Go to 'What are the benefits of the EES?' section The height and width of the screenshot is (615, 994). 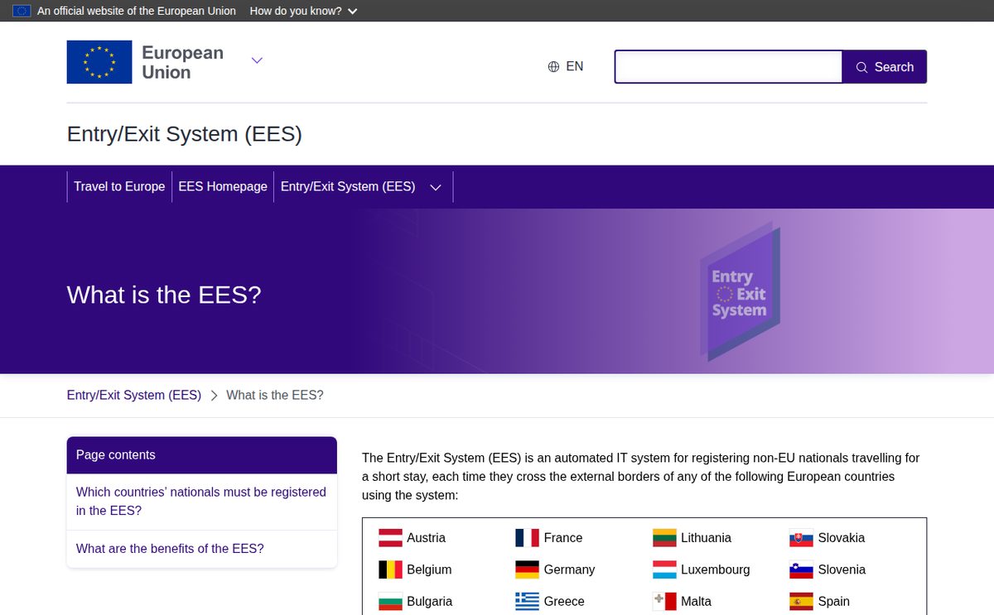170,549
